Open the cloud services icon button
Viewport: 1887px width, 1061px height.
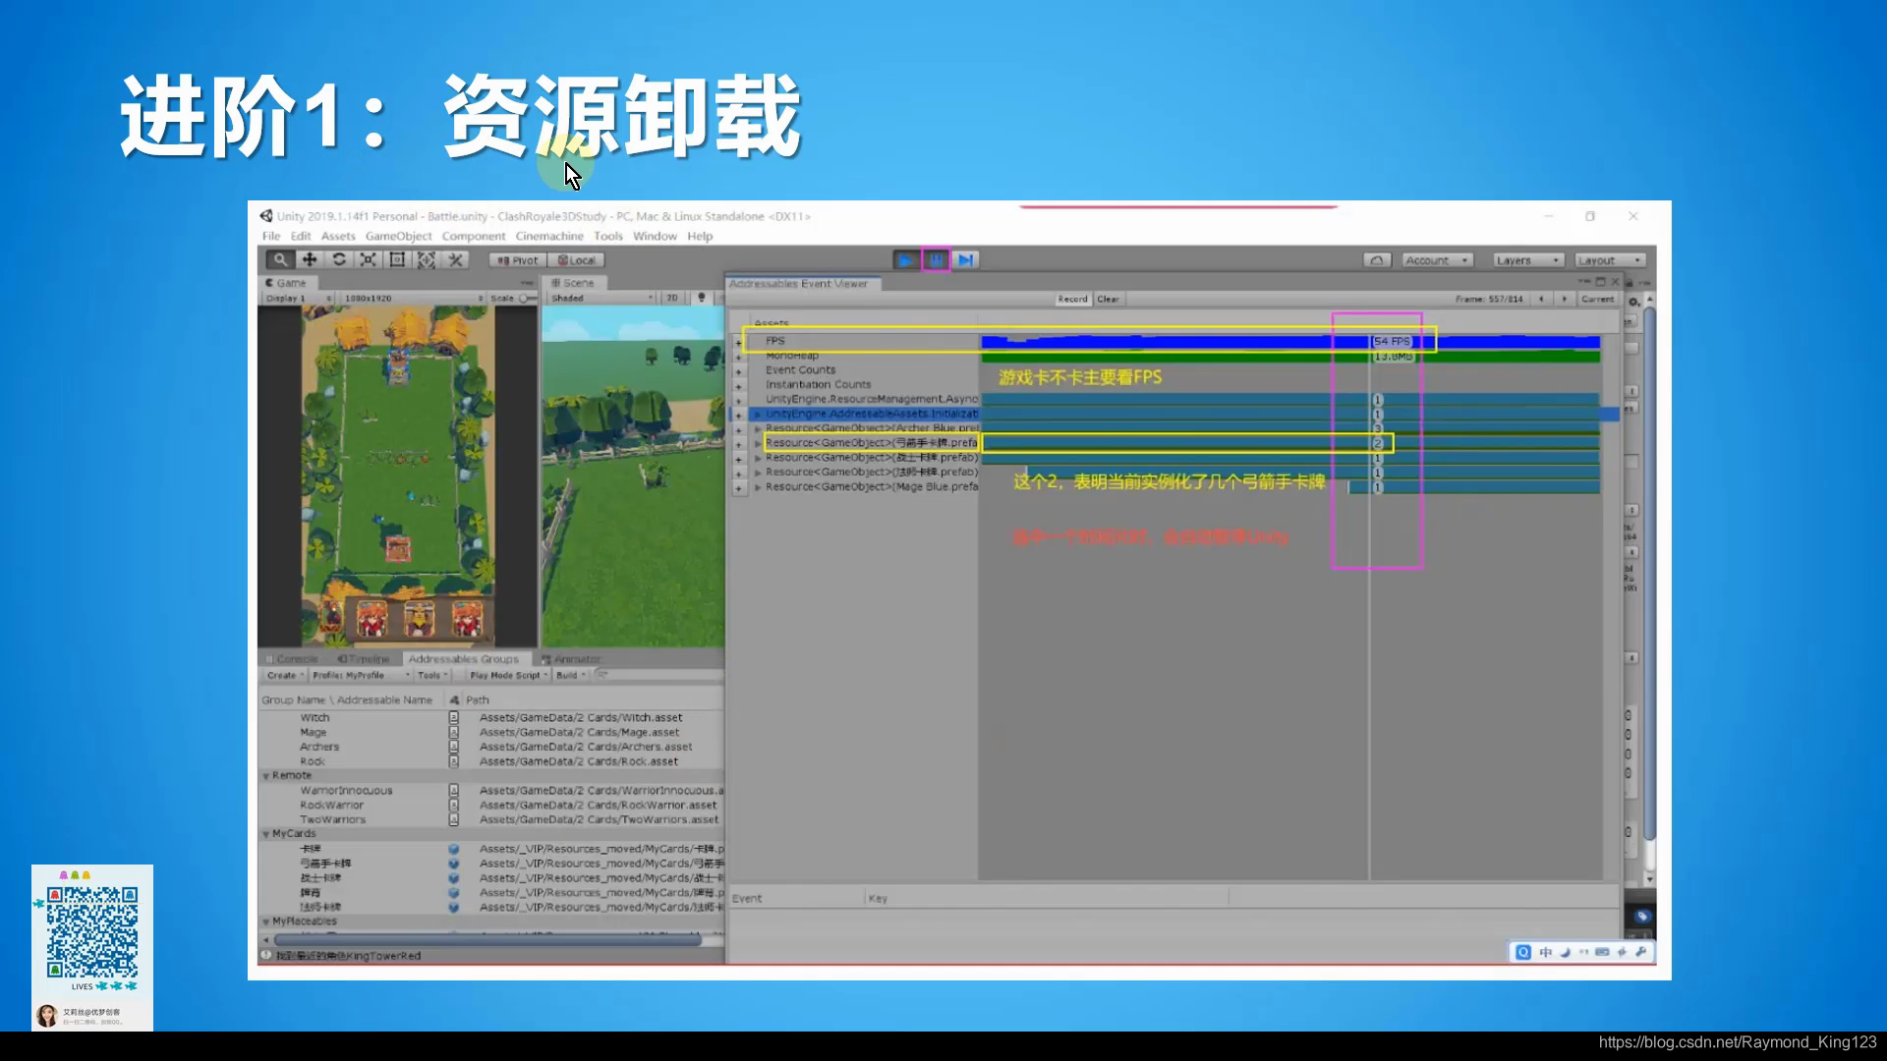[1377, 260]
